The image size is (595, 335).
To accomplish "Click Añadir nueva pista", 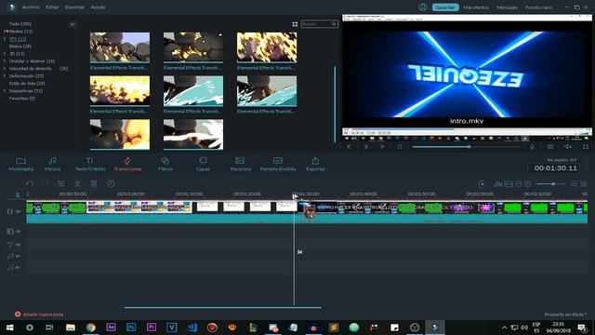I will tap(39, 315).
